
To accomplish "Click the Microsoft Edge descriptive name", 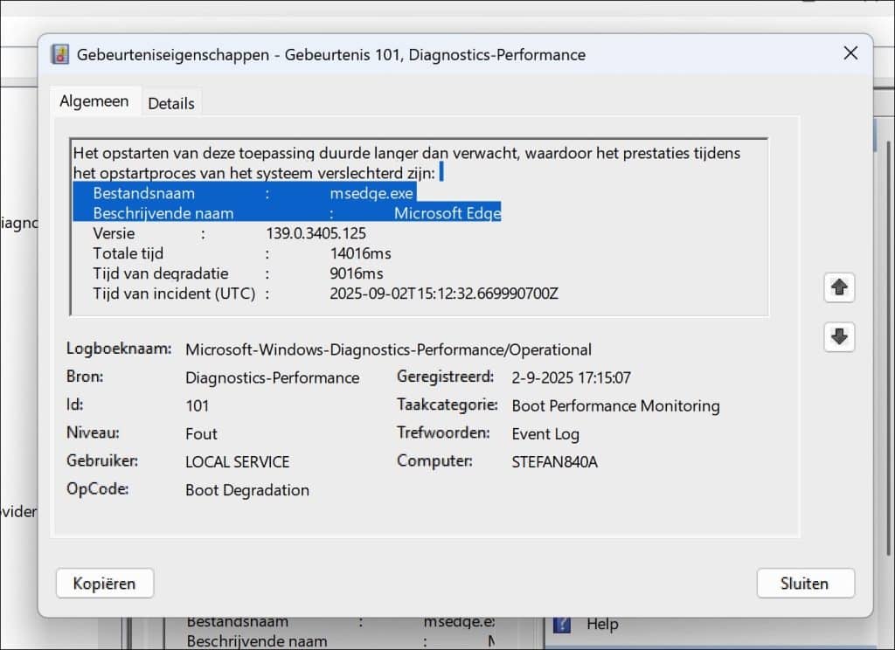I will [x=447, y=213].
